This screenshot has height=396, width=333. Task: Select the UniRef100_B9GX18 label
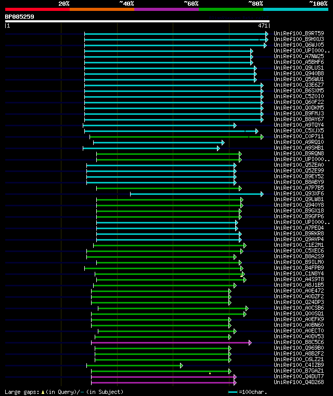[x=299, y=211]
